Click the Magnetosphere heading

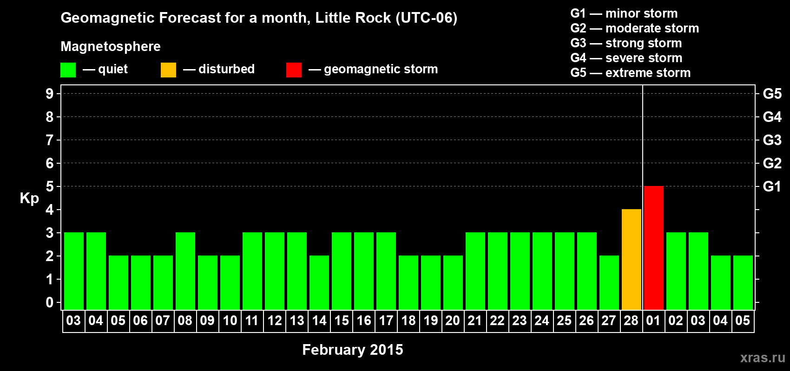click(111, 46)
